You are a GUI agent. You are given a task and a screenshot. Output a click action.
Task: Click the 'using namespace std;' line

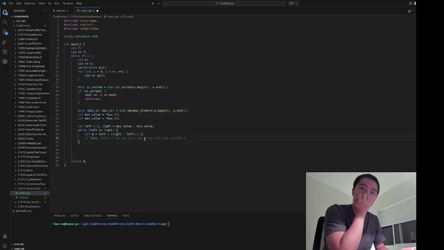pyautogui.click(x=81, y=36)
